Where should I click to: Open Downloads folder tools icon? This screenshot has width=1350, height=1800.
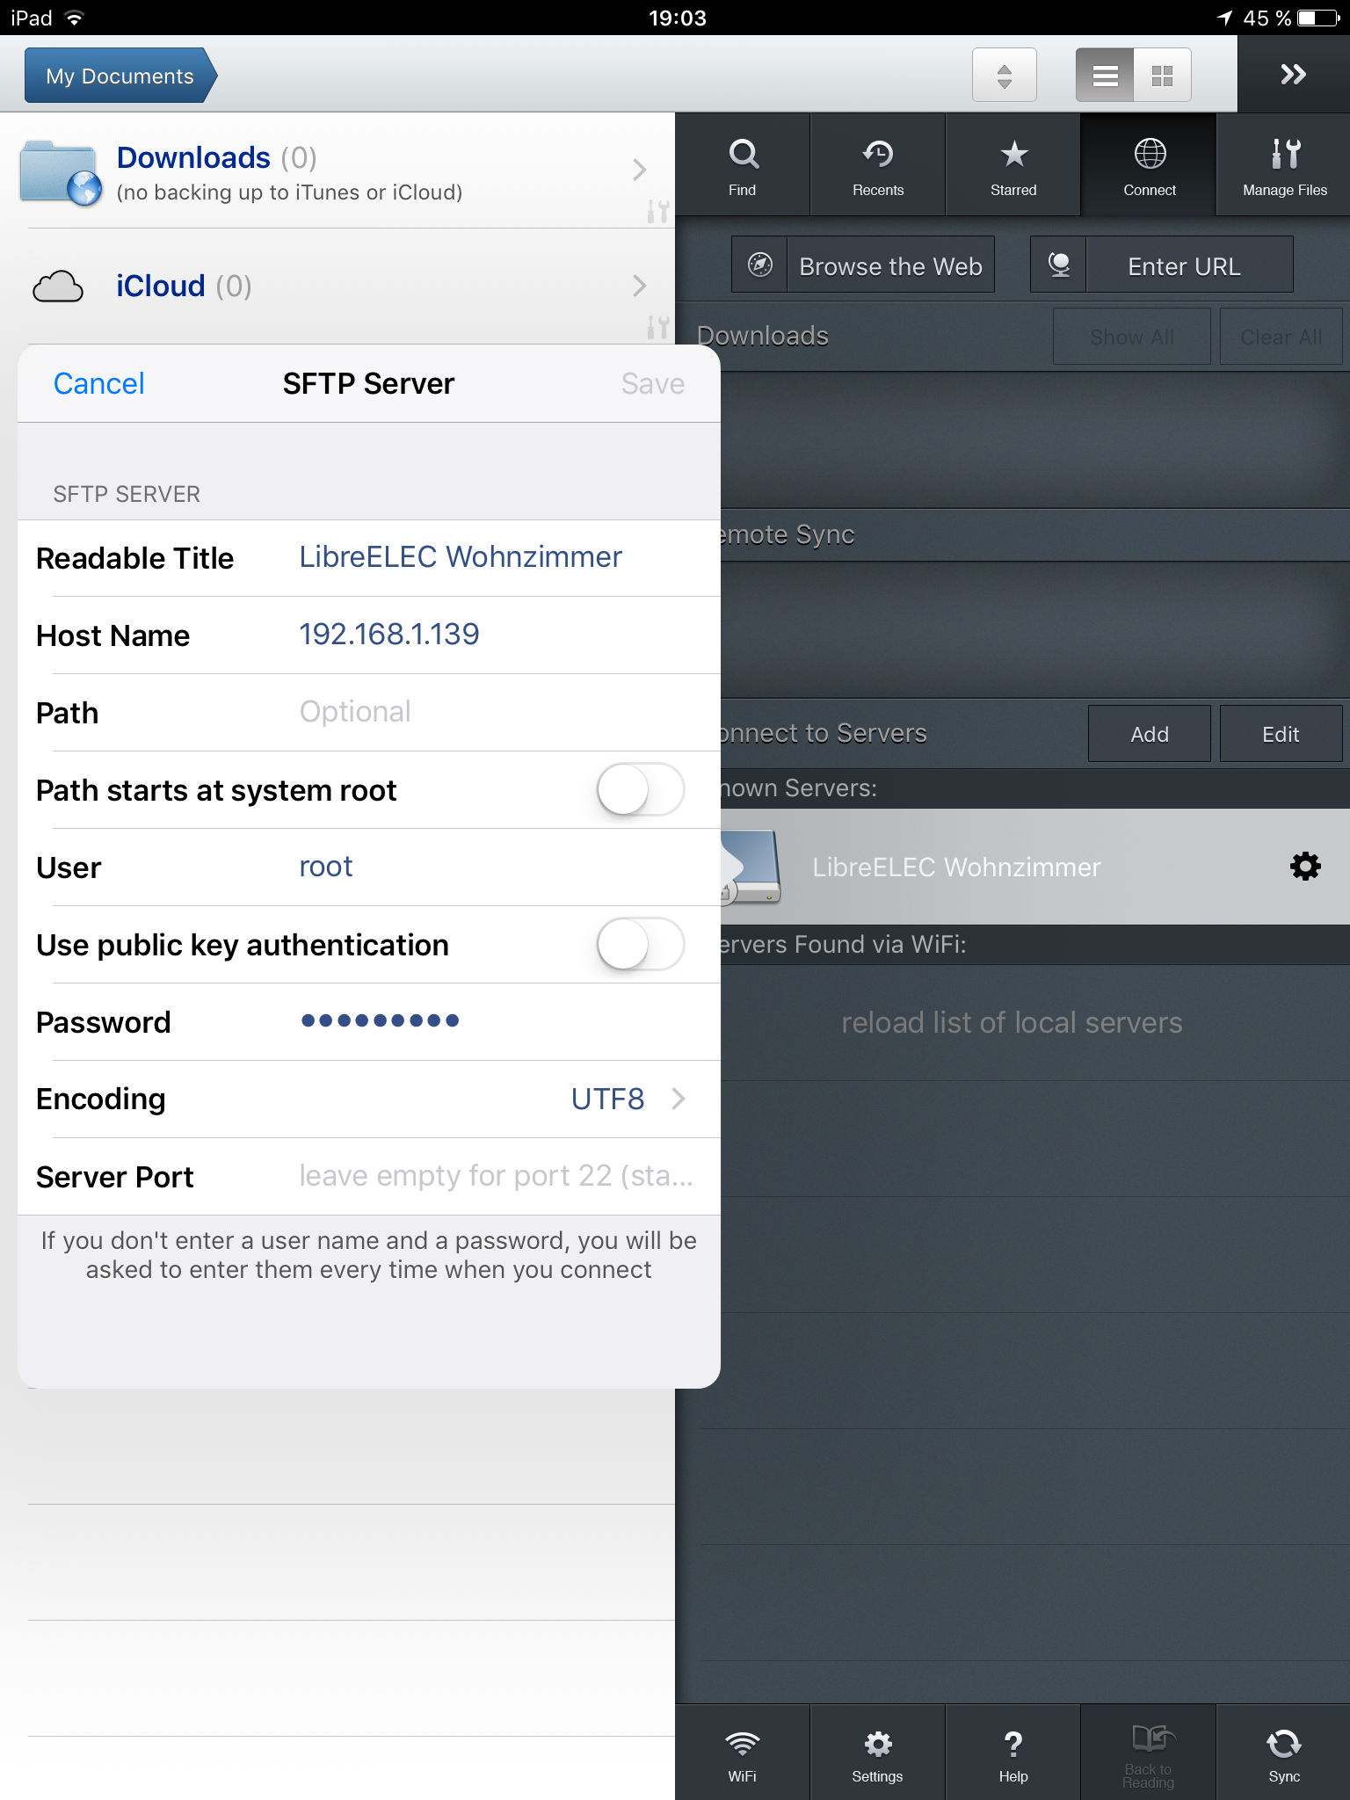pos(657,211)
